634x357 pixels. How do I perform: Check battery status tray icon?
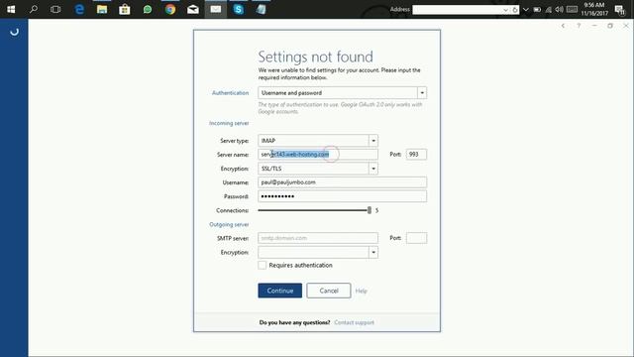coord(537,9)
